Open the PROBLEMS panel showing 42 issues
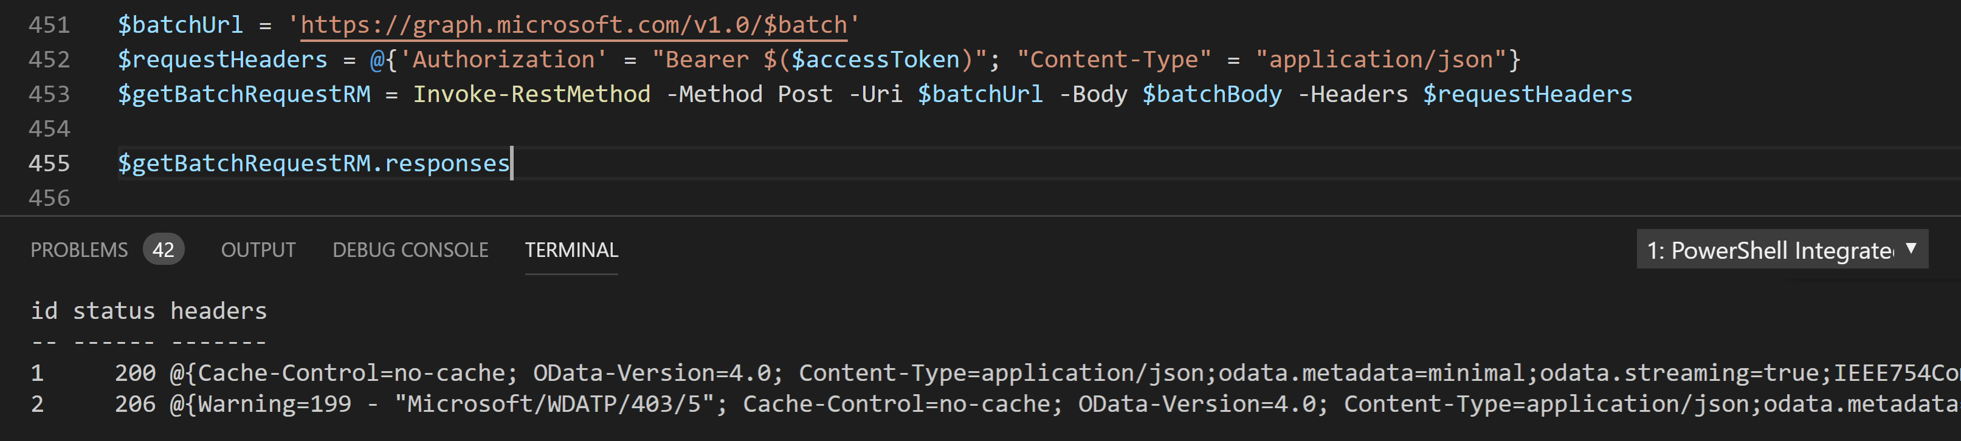Screen dimensions: 1961x441 (x=78, y=250)
